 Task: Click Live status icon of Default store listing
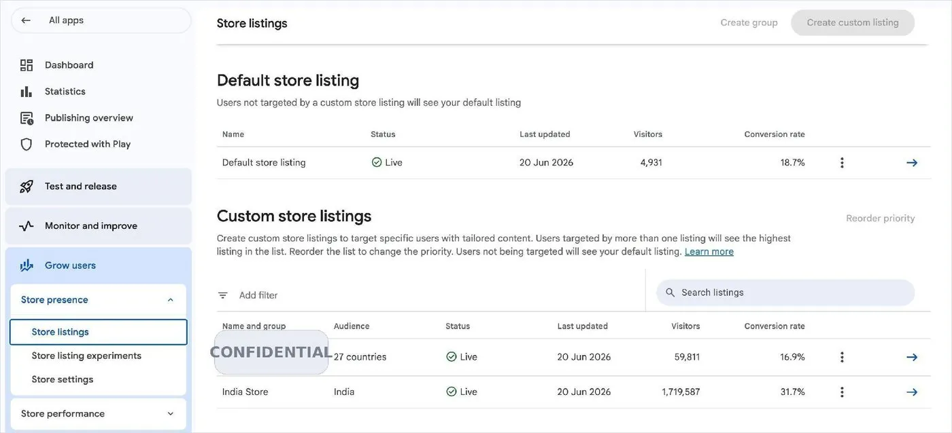pyautogui.click(x=377, y=162)
